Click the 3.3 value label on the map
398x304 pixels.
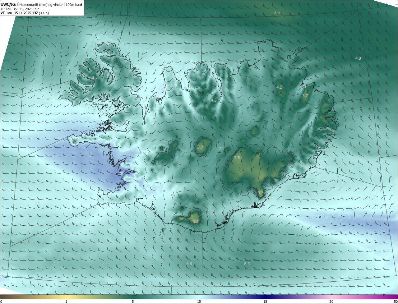(261, 193)
